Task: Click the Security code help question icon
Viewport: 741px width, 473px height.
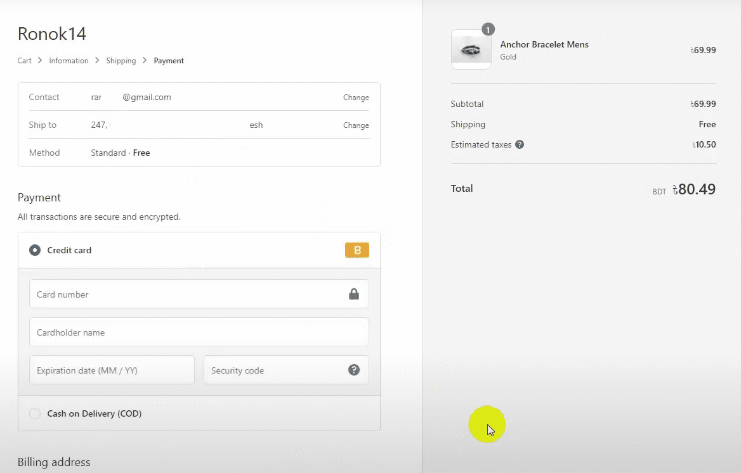Action: tap(354, 370)
